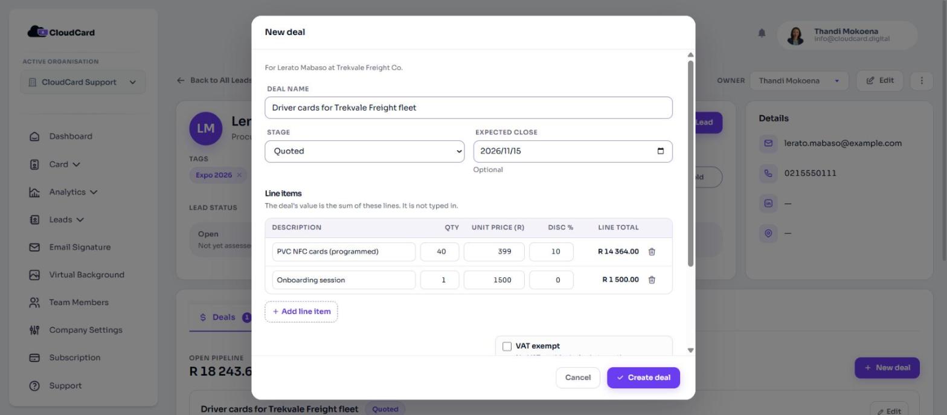Expand the CloudCard Support organisation selector
Viewport: 947px width, 415px height.
point(83,82)
